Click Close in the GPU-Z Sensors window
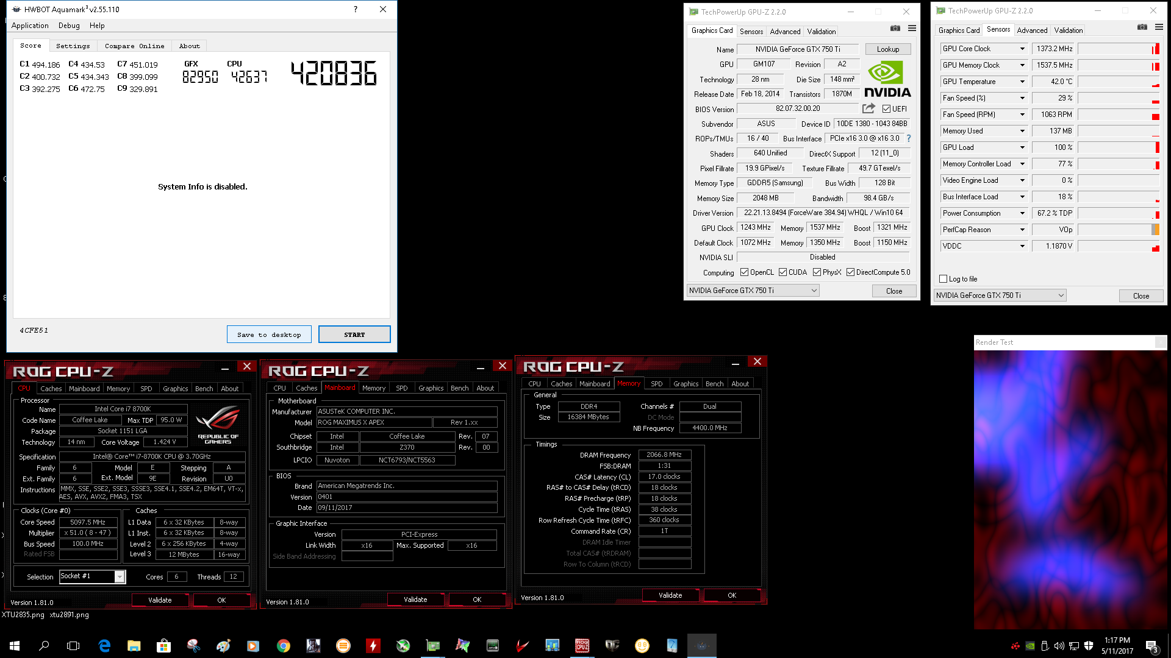The image size is (1171, 658). tap(1141, 295)
